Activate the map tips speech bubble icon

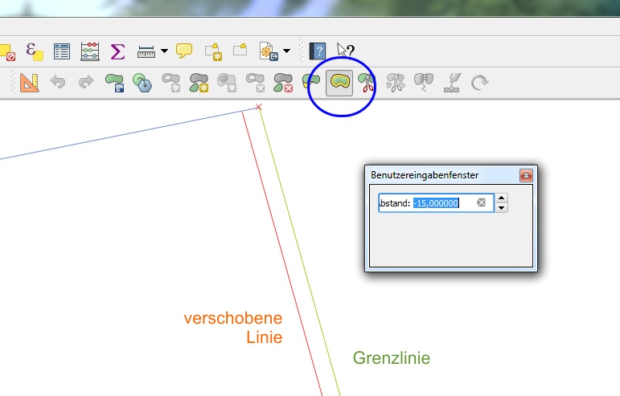coord(184,52)
